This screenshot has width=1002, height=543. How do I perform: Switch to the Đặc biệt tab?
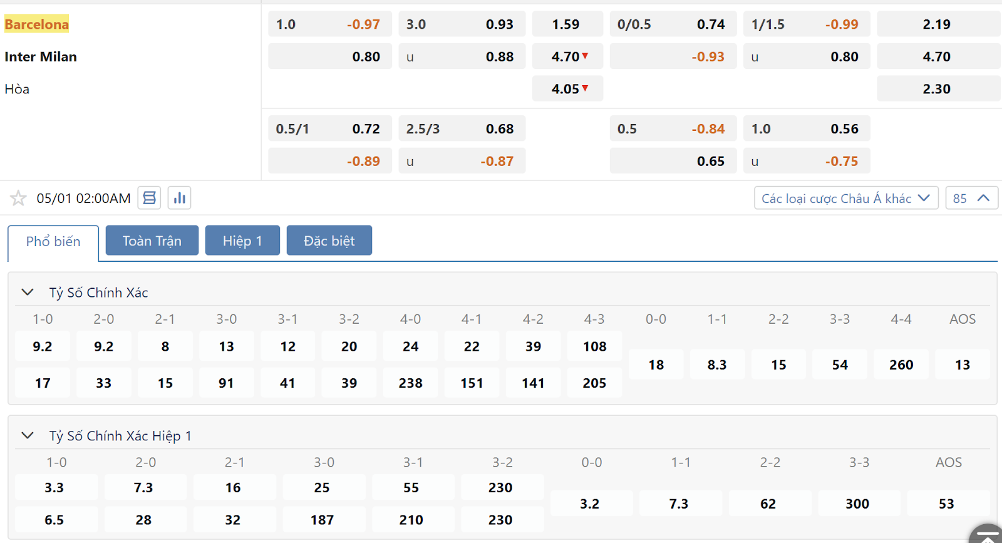tap(329, 240)
